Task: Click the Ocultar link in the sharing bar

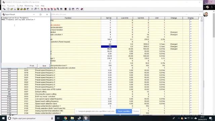Action: 136,111
